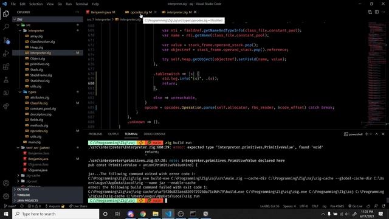Switch to the PROBLEMS panel tab
This screenshot has height=219, width=389.
click(95, 134)
